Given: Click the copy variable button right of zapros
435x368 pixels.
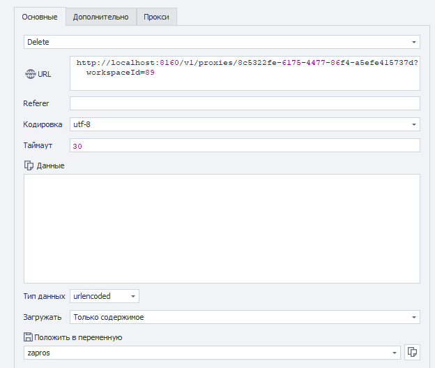Looking at the screenshot, I should click(412, 353).
